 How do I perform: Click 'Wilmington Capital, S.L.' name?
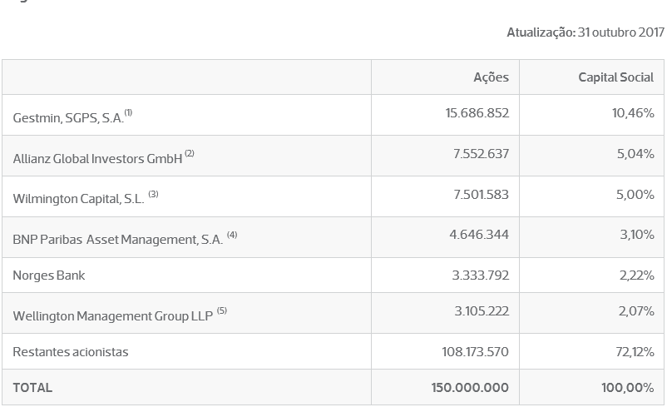[x=79, y=199]
